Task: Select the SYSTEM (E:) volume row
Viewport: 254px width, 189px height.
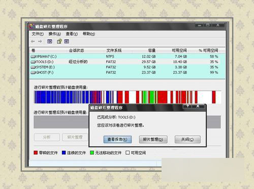Action: [127, 67]
